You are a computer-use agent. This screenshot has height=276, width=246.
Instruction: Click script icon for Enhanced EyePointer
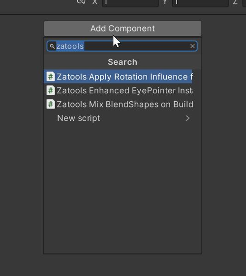51,90
